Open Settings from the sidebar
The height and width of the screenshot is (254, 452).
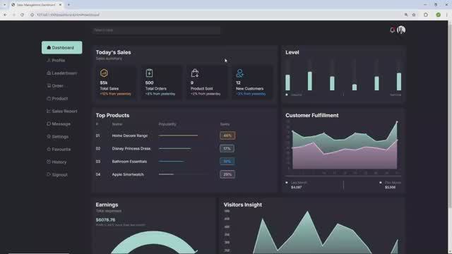(x=57, y=136)
